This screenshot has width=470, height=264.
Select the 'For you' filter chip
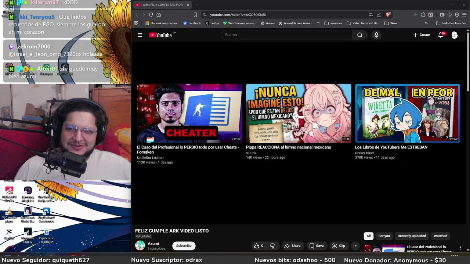pos(384,236)
